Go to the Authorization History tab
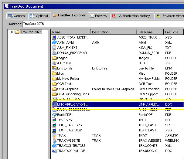This screenshot has width=184, height=159. (132, 16)
